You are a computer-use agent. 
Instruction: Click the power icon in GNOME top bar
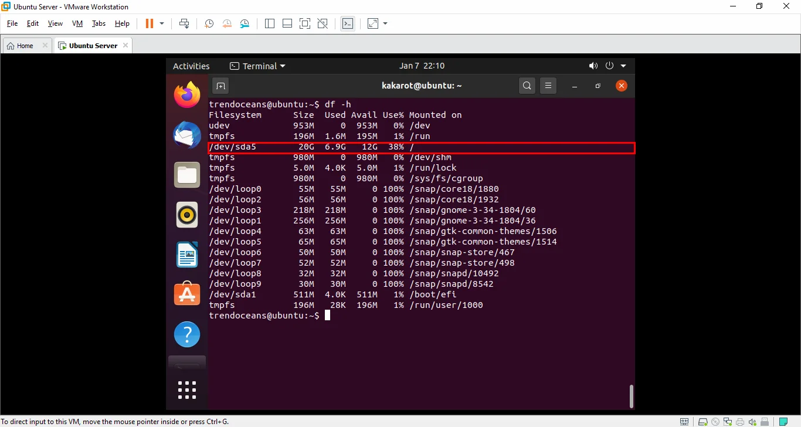pos(609,66)
